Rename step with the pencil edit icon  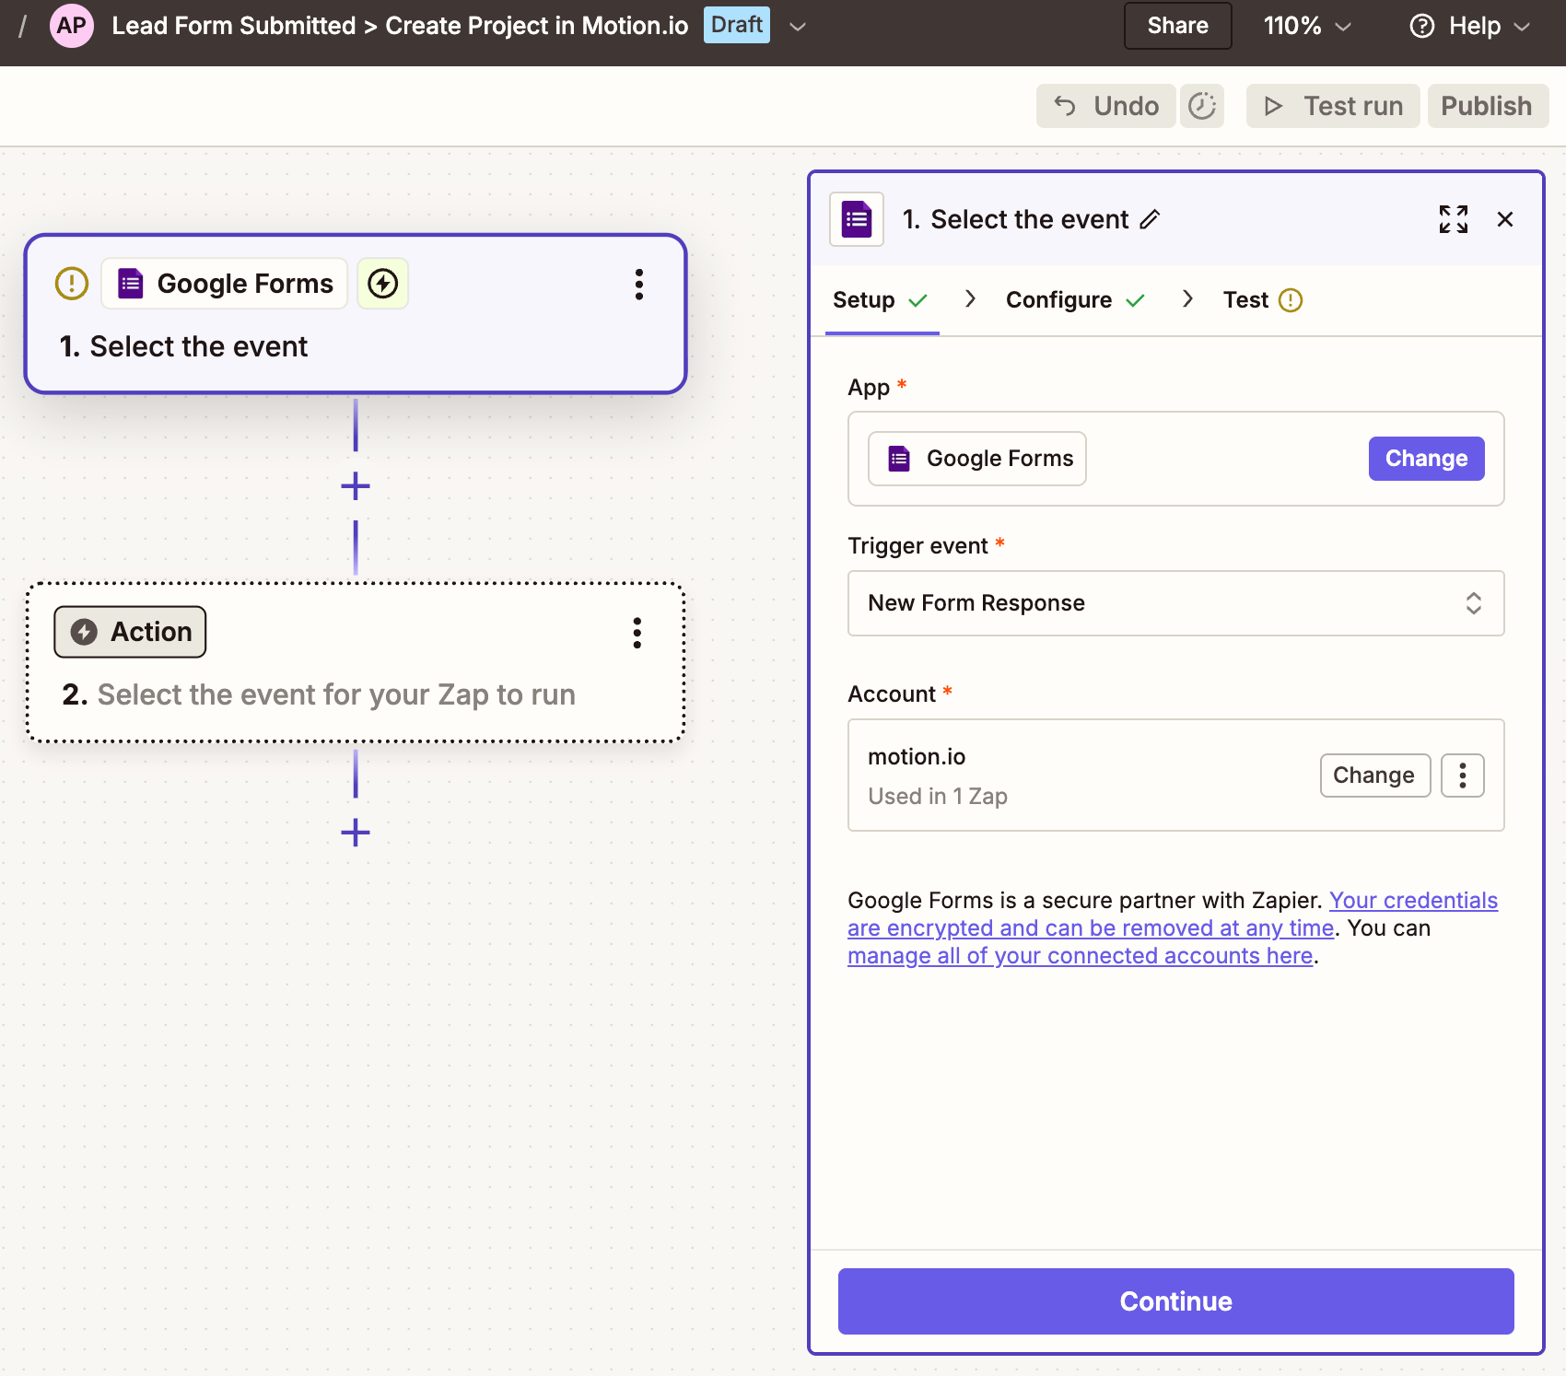(1150, 219)
